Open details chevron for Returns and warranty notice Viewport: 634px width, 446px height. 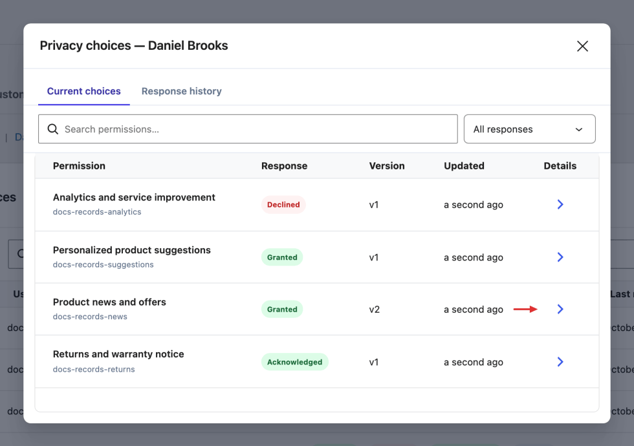(560, 361)
